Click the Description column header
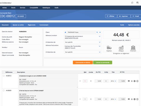The image size is (141, 106). point(21,72)
